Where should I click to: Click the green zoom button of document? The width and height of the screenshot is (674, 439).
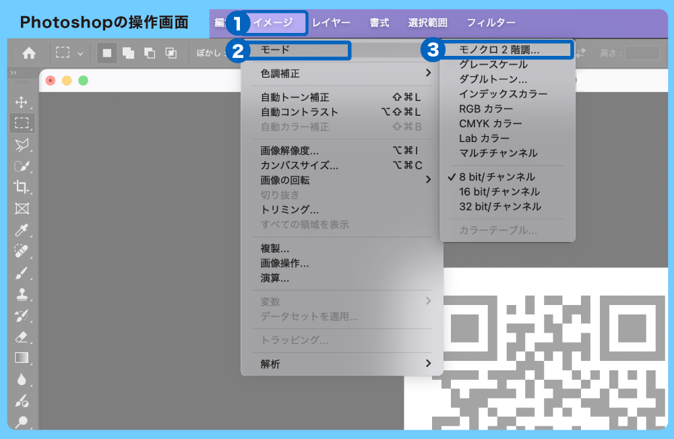pos(83,80)
